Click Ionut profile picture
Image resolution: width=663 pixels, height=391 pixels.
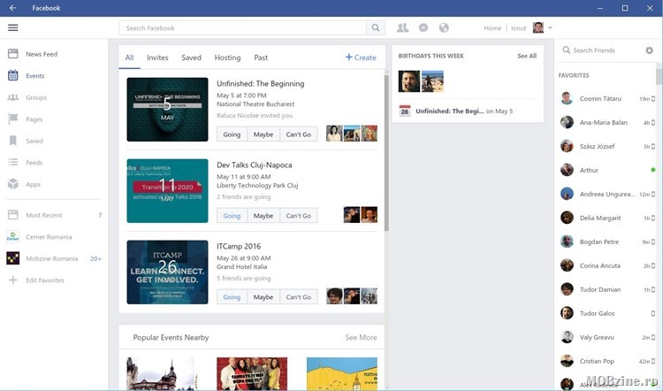pyautogui.click(x=538, y=28)
